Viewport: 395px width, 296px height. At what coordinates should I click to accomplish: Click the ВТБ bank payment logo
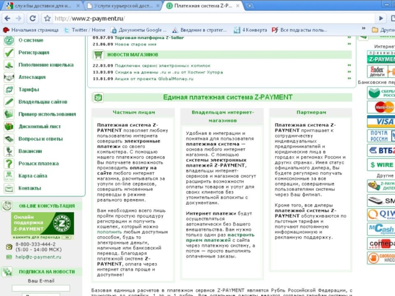point(381,150)
